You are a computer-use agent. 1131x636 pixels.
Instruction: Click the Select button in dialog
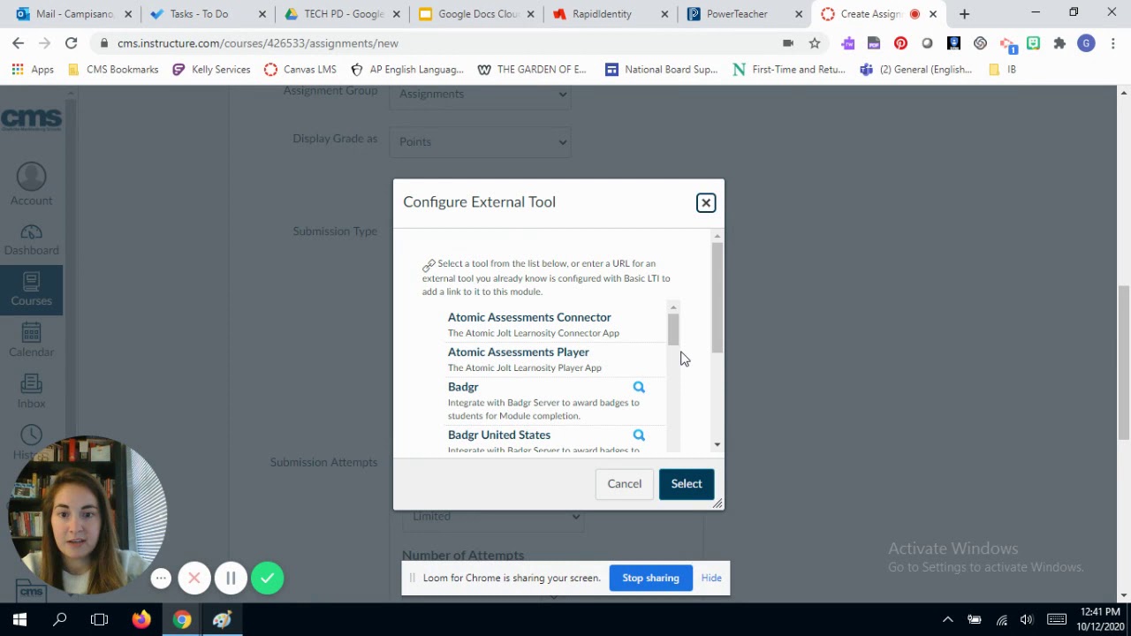click(687, 484)
